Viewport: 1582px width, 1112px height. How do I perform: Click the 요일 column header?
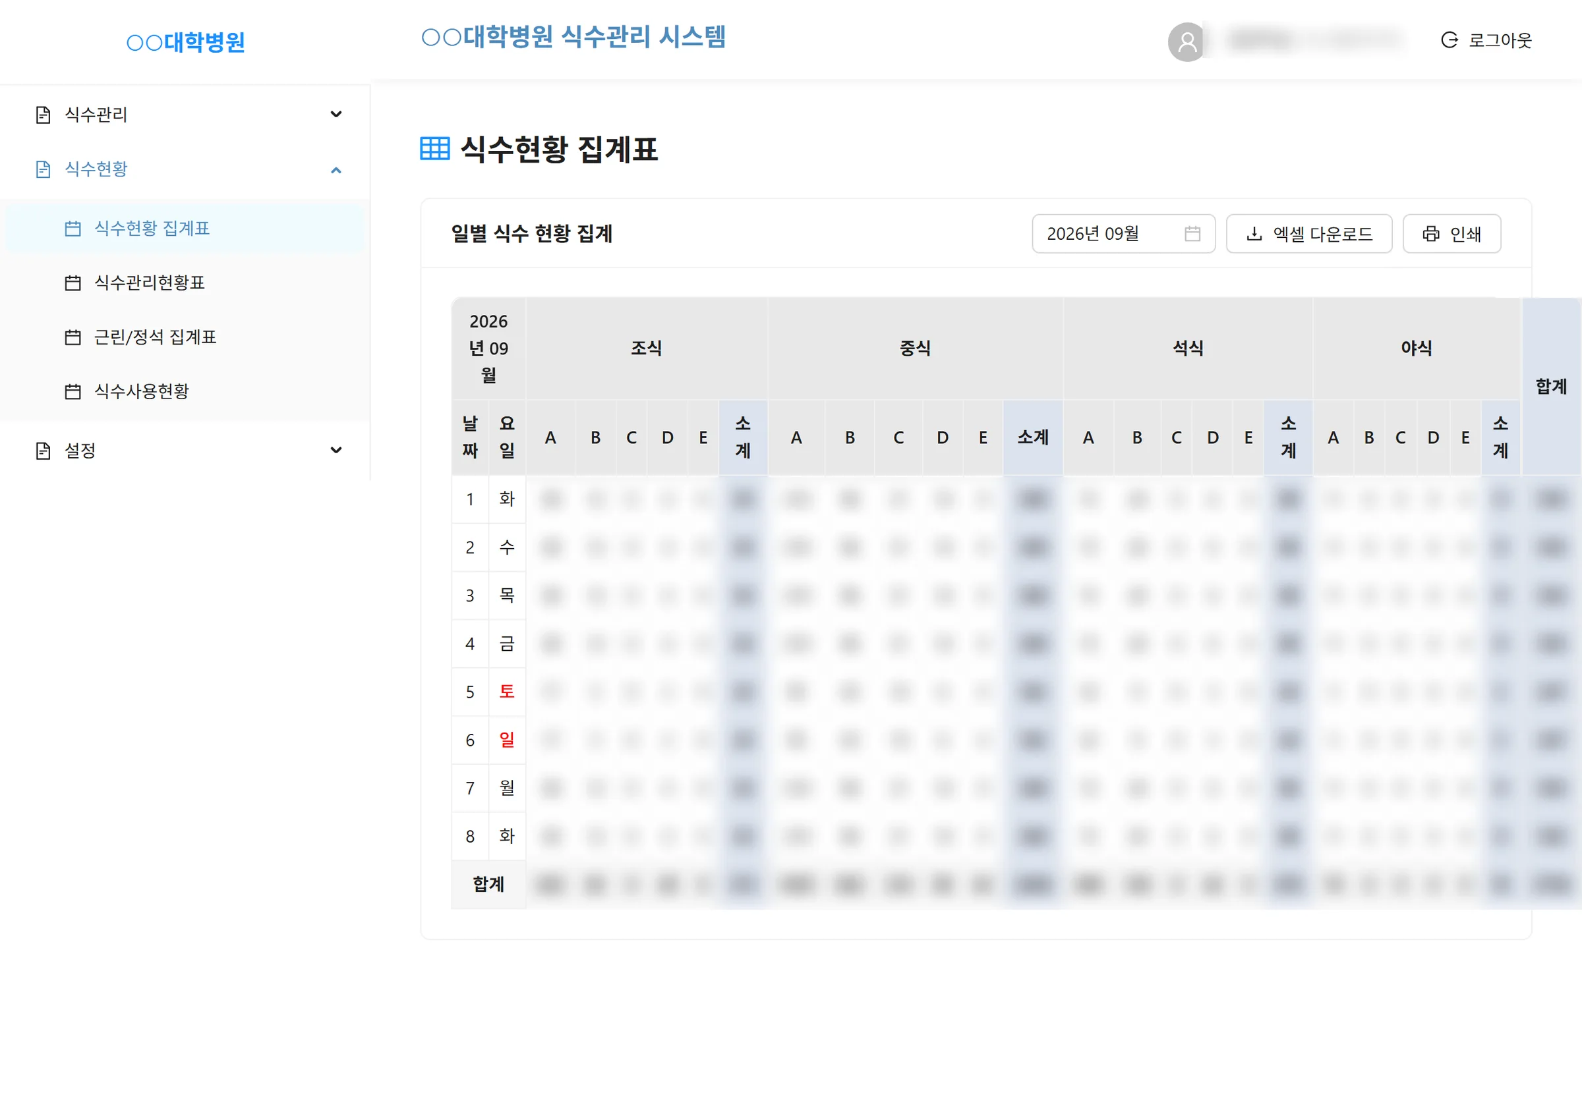click(x=507, y=437)
